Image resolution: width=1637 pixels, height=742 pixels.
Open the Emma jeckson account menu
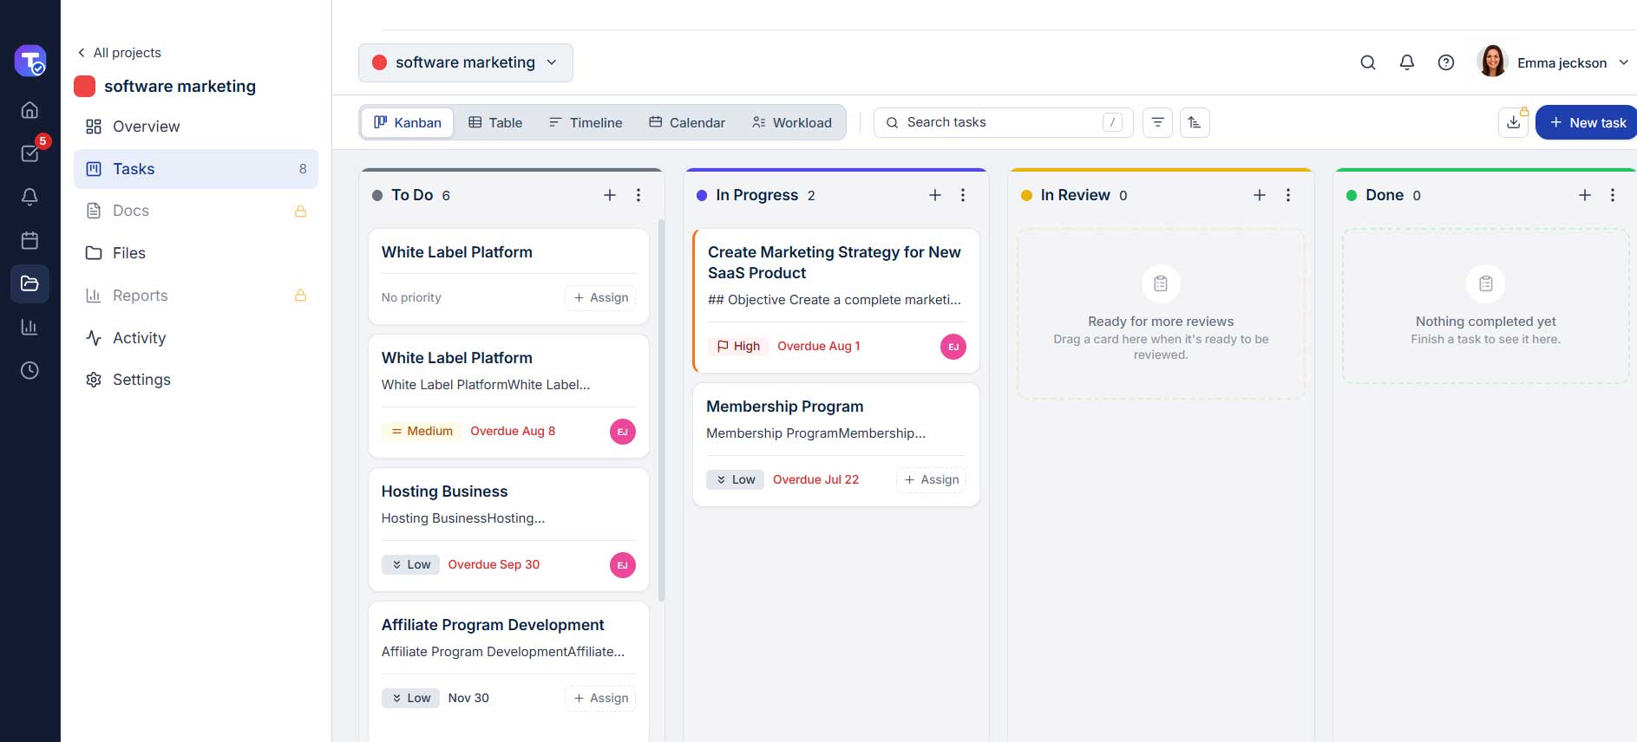click(1553, 62)
